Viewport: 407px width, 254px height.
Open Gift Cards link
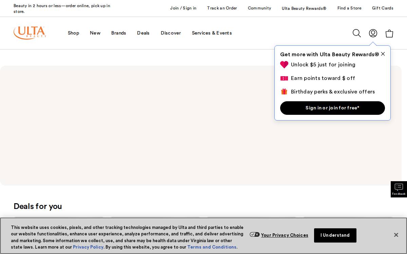pos(383,8)
